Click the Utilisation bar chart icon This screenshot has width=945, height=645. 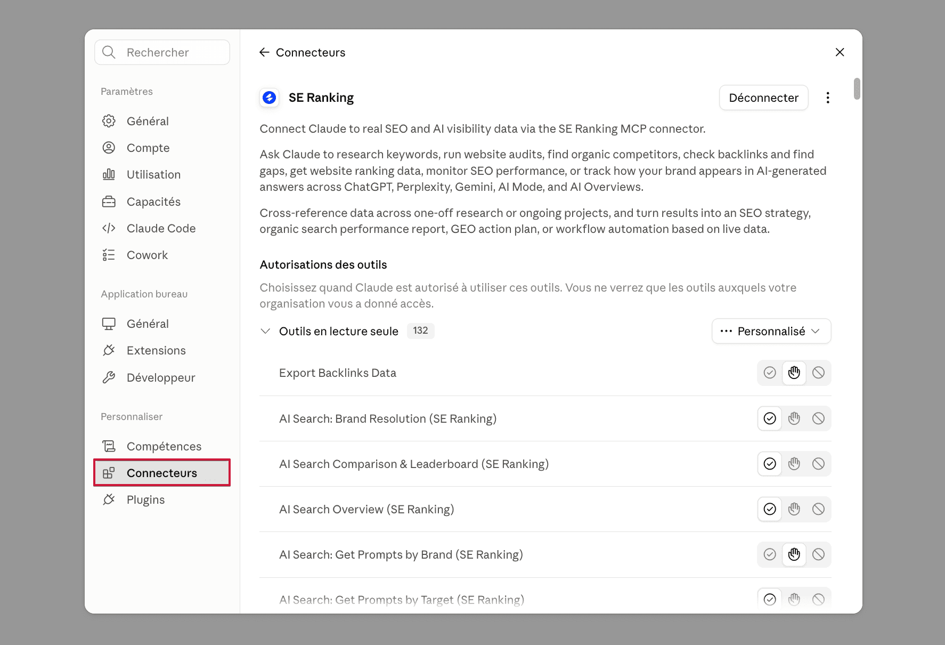[x=109, y=174]
